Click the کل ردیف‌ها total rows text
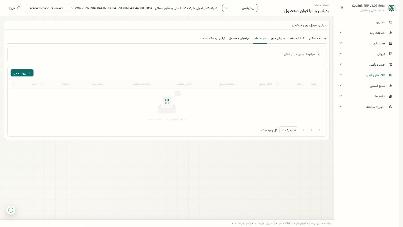The width and height of the screenshot is (403, 227). [x=269, y=130]
